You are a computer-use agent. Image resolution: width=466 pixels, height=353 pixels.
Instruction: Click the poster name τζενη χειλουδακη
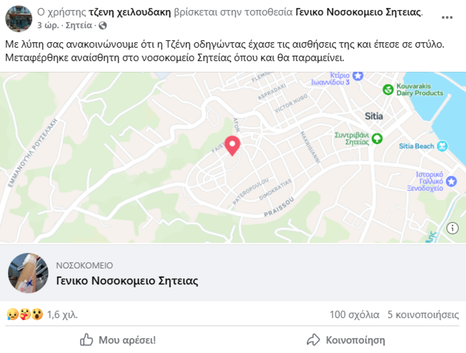coord(130,12)
